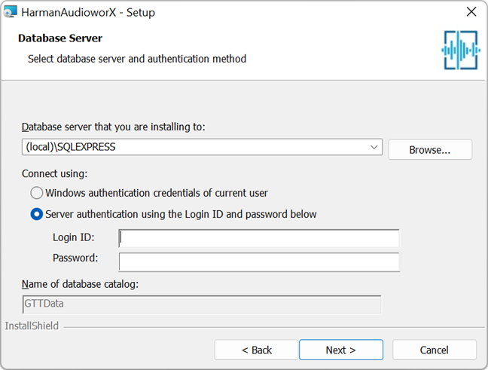Focus the Login ID text field

click(x=259, y=239)
